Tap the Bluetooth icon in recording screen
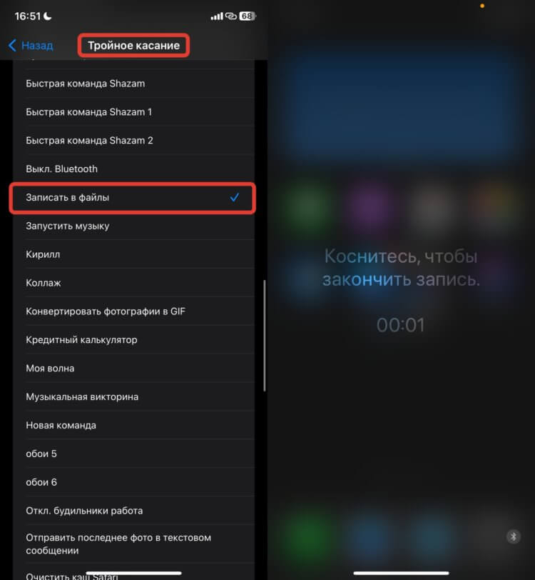This screenshot has height=580, width=535. [513, 536]
